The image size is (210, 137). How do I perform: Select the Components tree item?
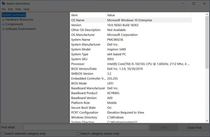(x=14, y=24)
